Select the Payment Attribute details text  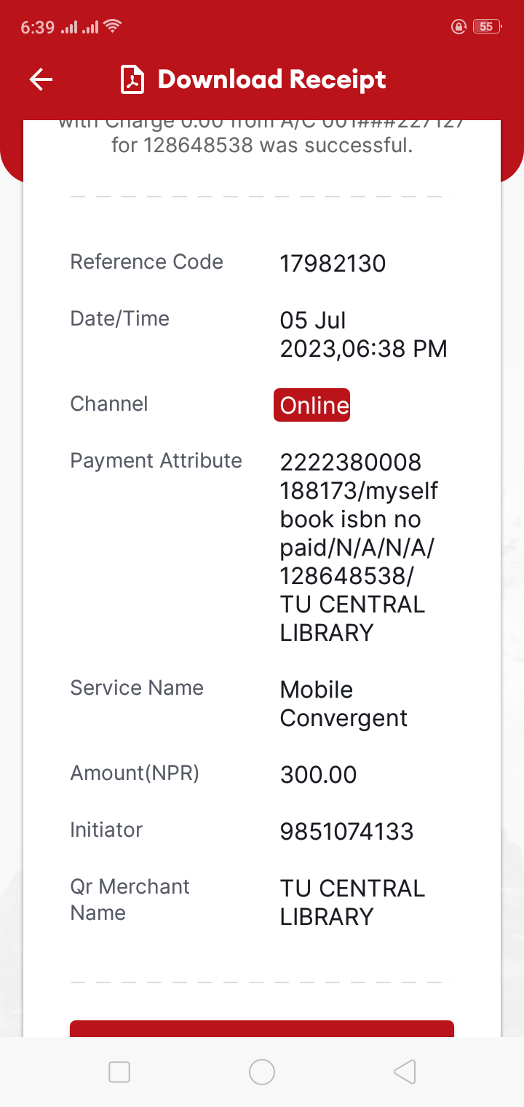click(x=358, y=548)
